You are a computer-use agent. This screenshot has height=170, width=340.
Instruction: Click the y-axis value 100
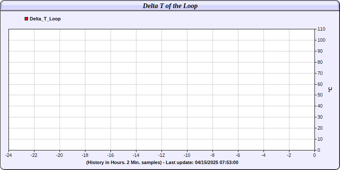pyautogui.click(x=321, y=40)
